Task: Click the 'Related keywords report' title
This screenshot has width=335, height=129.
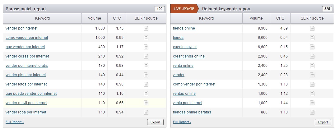Action: [226, 9]
